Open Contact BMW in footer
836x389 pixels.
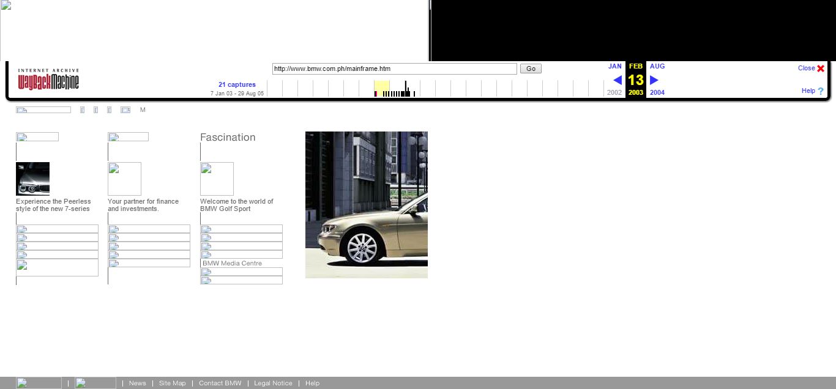(220, 383)
